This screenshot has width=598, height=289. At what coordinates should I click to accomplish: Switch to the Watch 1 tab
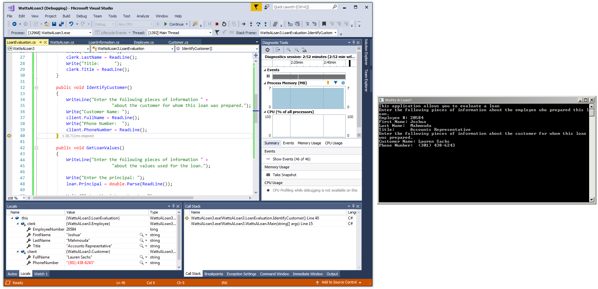41,274
